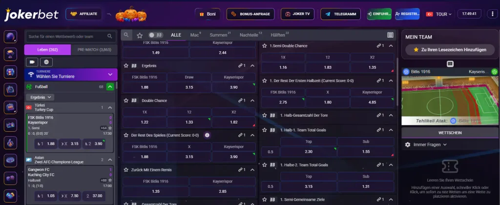
Task: Collapse the Zurück Mit Einem Remis panel
Action: (252, 170)
